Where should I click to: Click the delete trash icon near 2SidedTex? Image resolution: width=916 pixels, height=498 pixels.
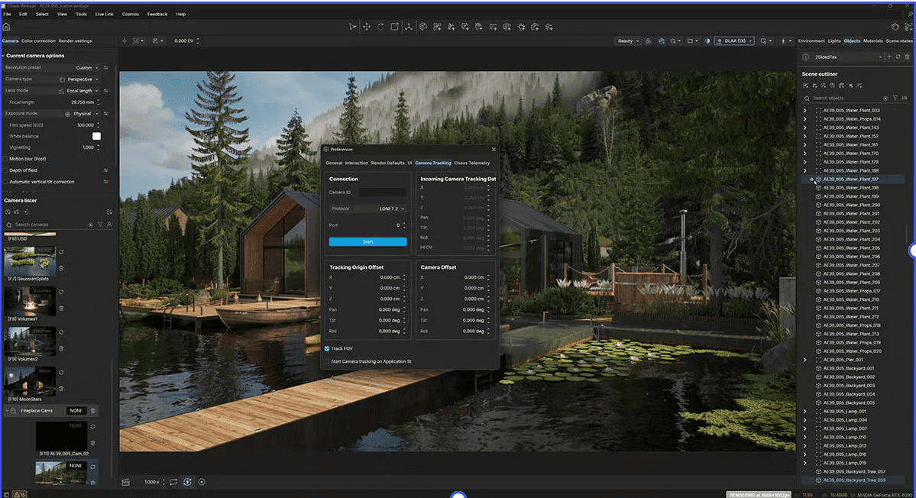[907, 57]
